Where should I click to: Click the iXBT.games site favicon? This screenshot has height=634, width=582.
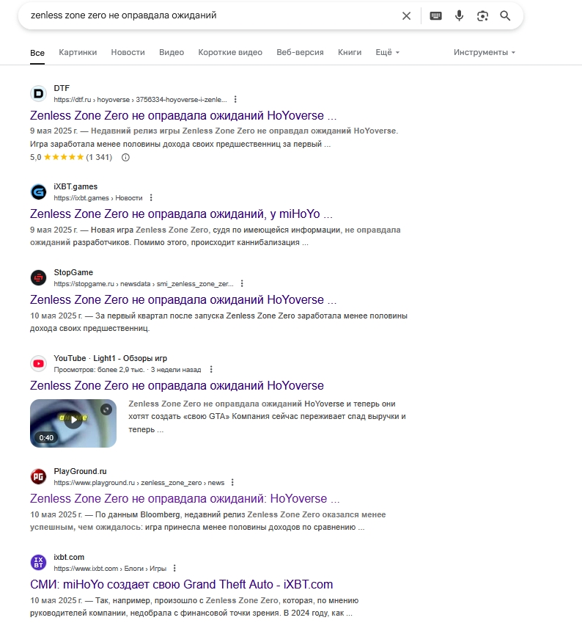38,192
